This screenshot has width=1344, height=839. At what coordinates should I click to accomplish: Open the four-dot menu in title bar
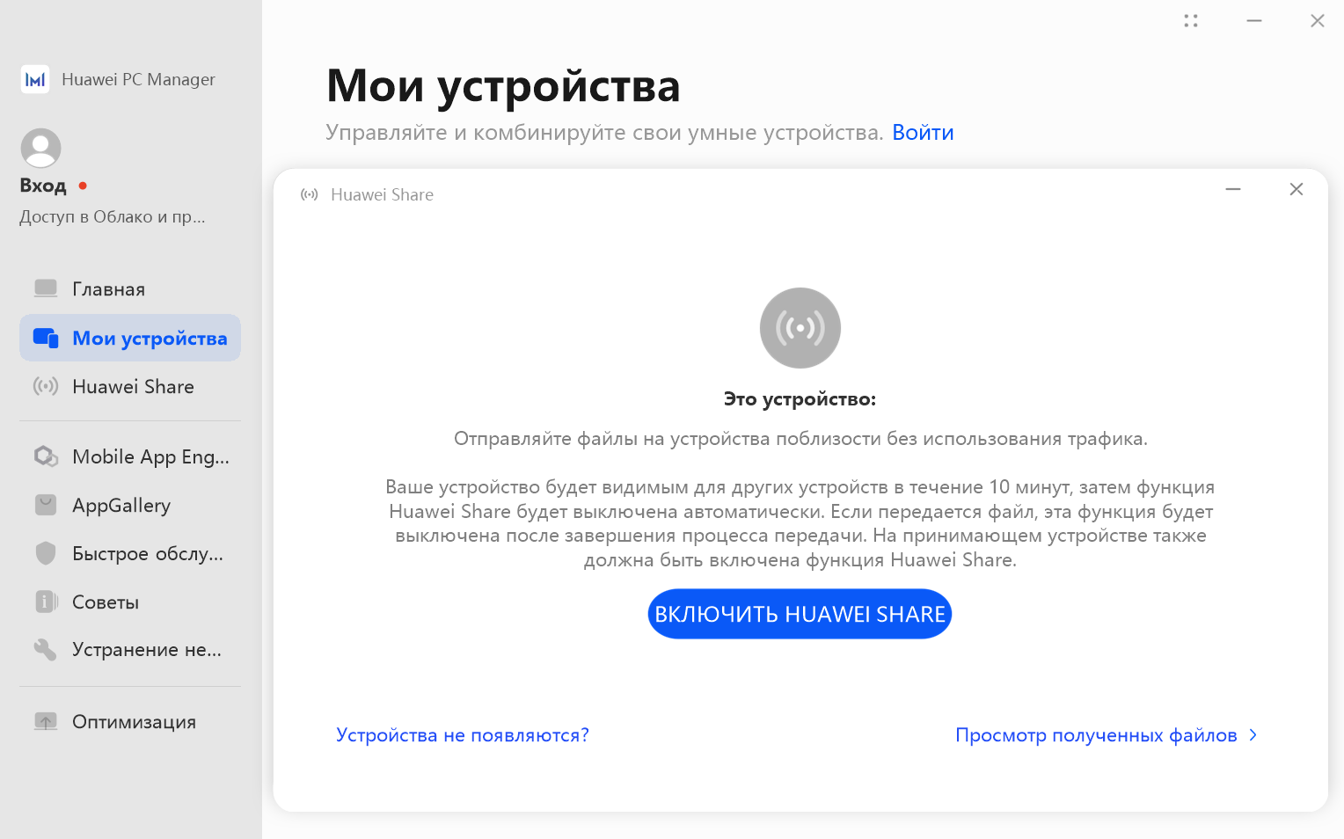1191,20
